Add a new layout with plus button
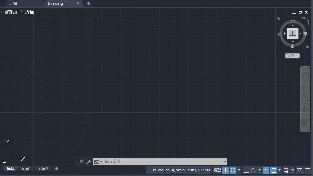 (56, 169)
